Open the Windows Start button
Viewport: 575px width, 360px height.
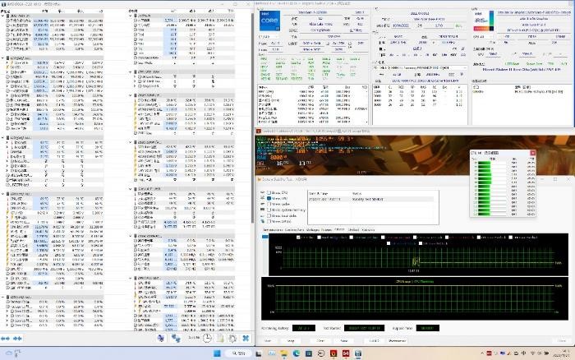click(216, 354)
